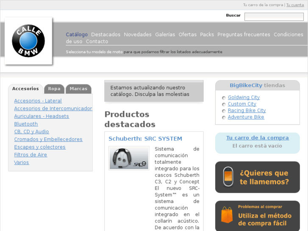Click the BigBikeCity tiendas header
This screenshot has width=308, height=231.
pos(258,85)
